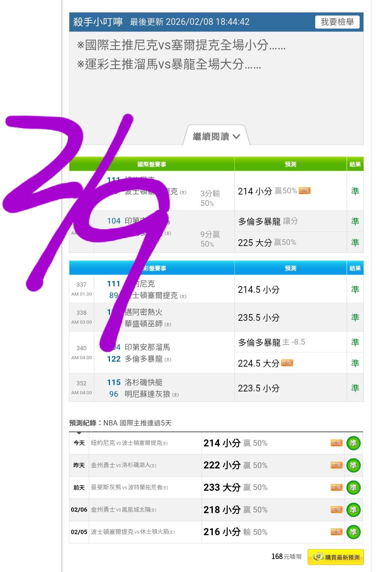Click green 準 badge on 02/06 row
Screen dimensions: 383x572
click(353, 510)
